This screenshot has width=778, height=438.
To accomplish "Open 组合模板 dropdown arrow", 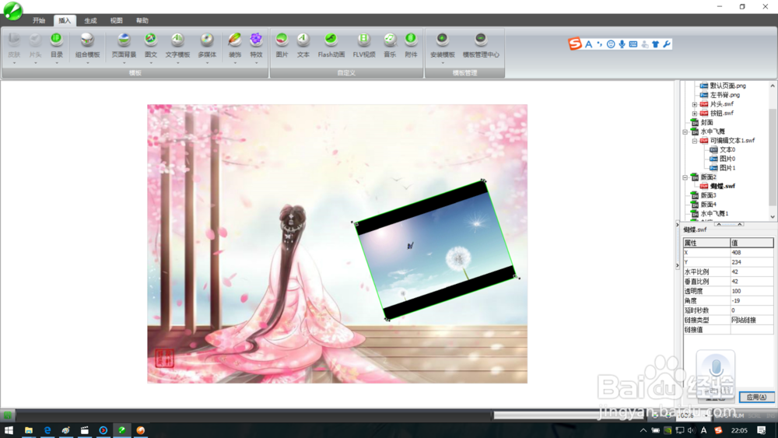I will (x=87, y=63).
